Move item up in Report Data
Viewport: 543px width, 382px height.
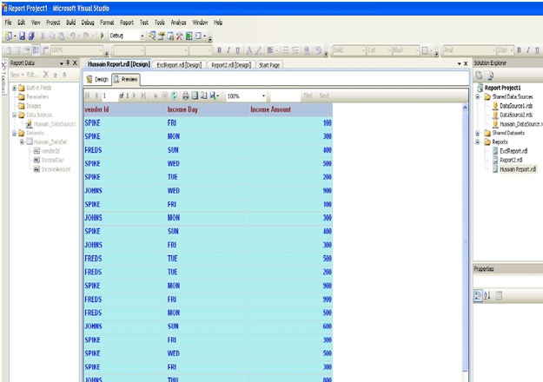coord(55,75)
